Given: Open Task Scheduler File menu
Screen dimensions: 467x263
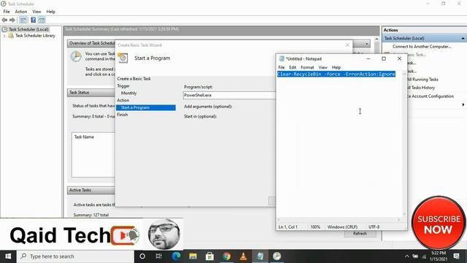Looking at the screenshot, I should pos(7,12).
